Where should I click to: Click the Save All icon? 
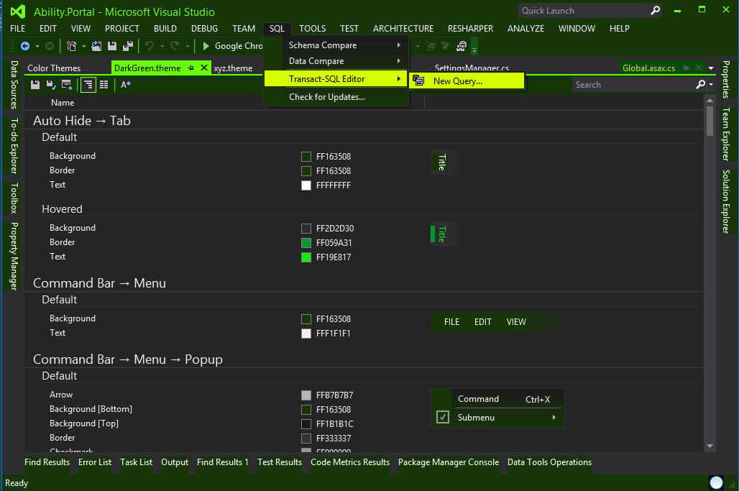[x=128, y=46]
